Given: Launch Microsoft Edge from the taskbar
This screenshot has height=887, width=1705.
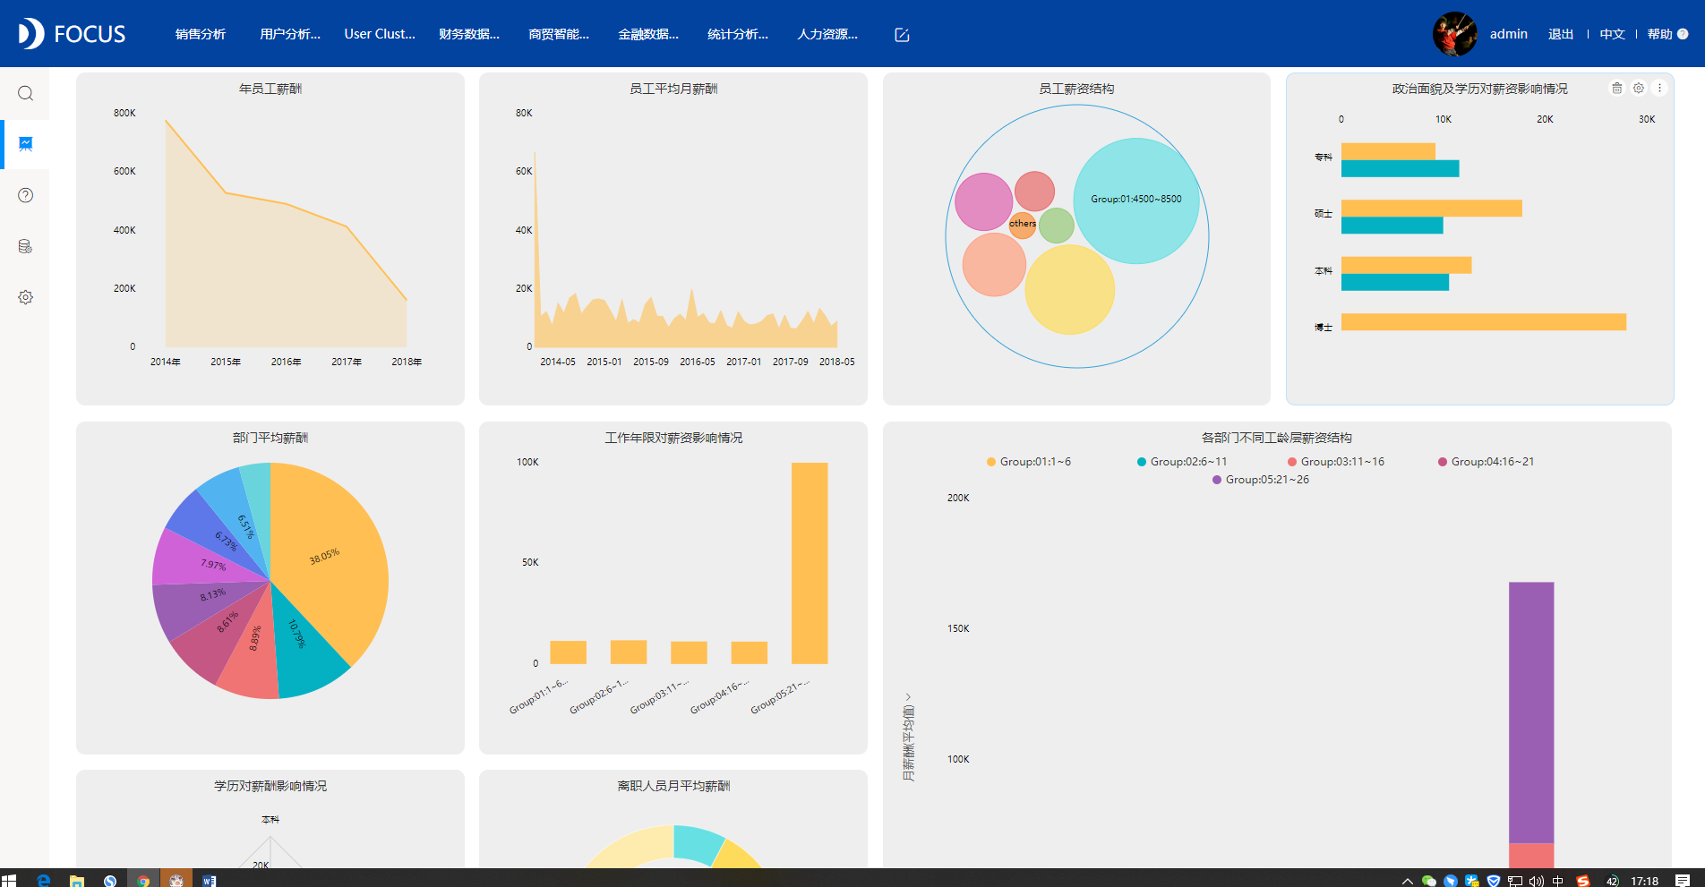Looking at the screenshot, I should [x=43, y=881].
